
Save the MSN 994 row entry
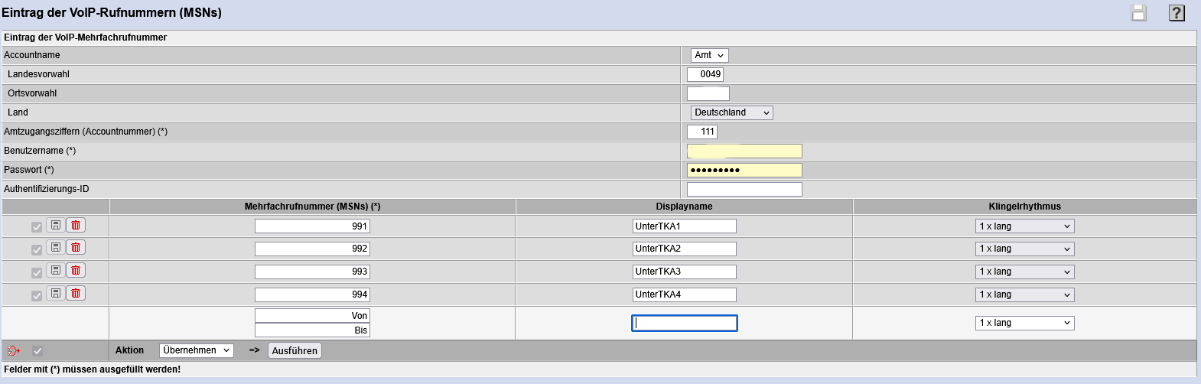click(x=56, y=293)
